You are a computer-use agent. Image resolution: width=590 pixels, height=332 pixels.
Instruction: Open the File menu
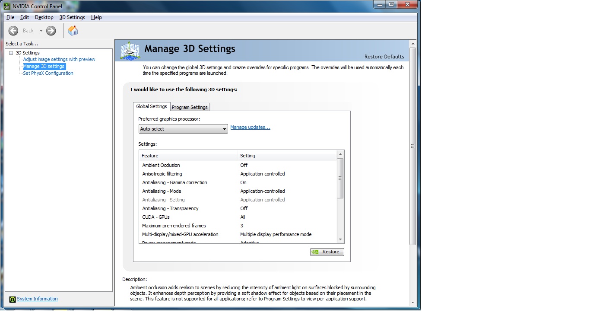10,17
